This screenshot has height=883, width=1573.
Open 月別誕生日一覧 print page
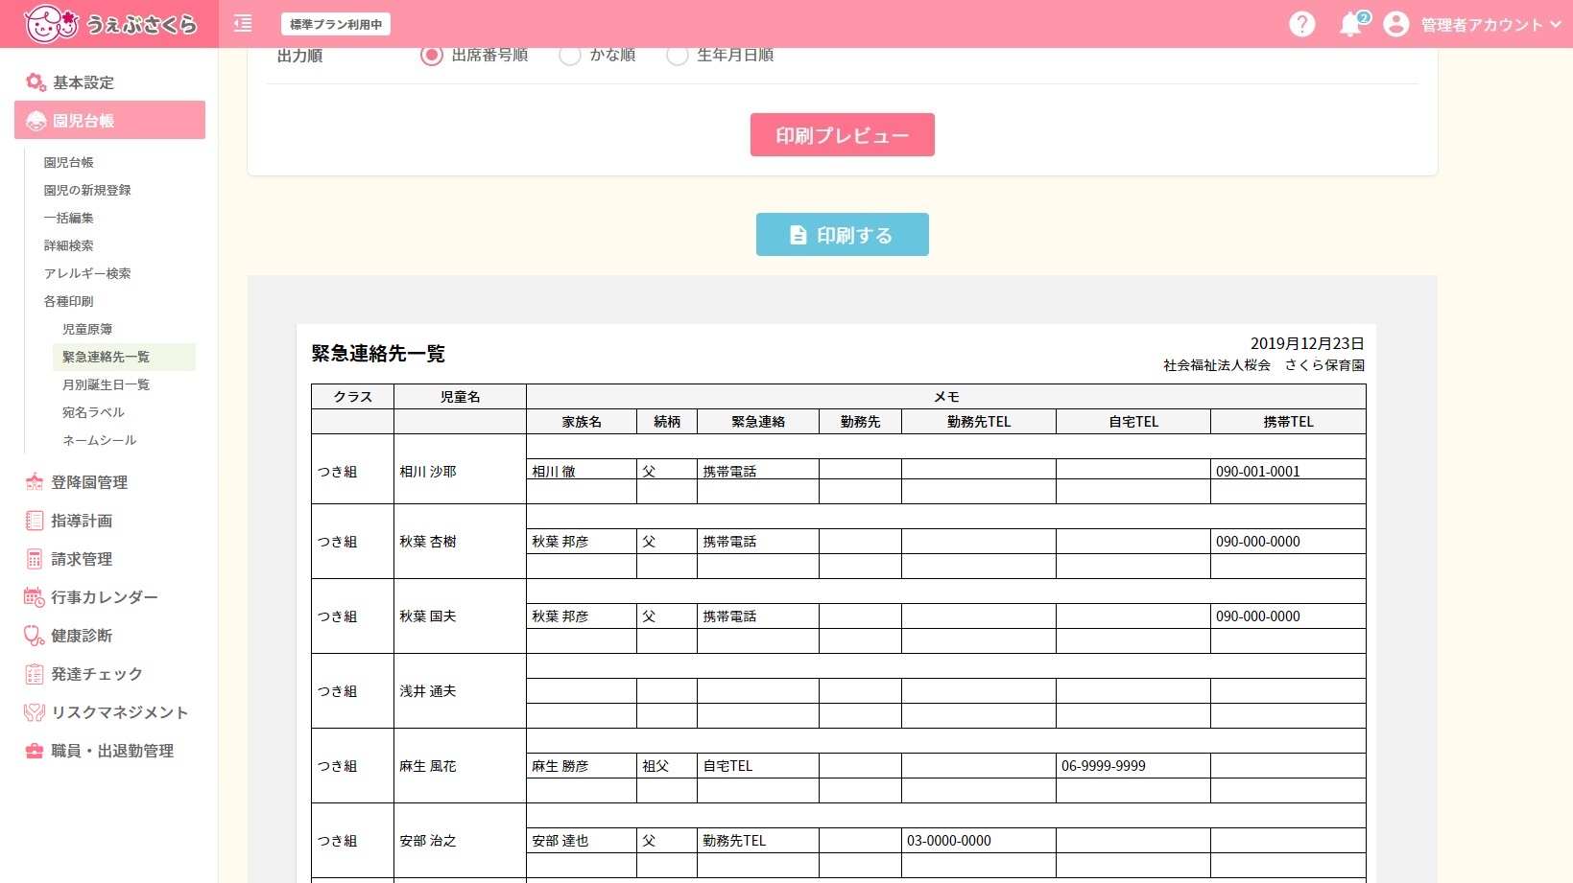pyautogui.click(x=106, y=385)
